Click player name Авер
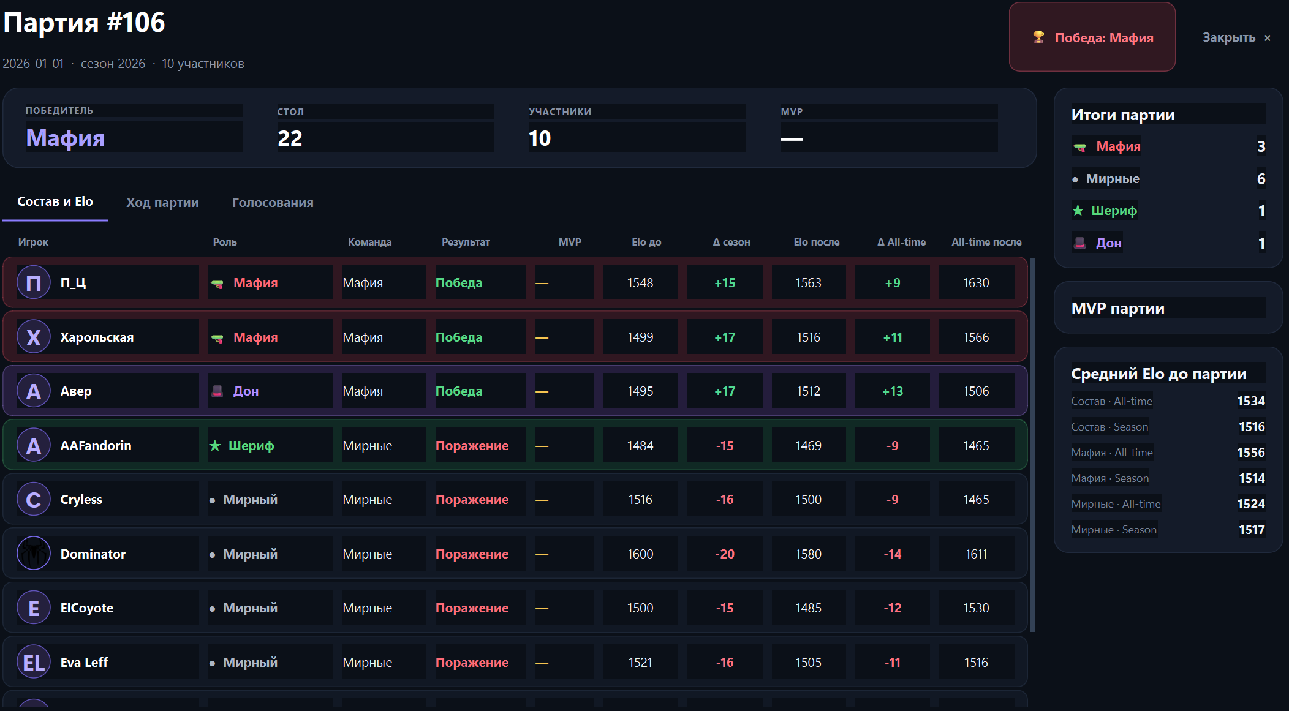The height and width of the screenshot is (711, 1289). (x=76, y=391)
